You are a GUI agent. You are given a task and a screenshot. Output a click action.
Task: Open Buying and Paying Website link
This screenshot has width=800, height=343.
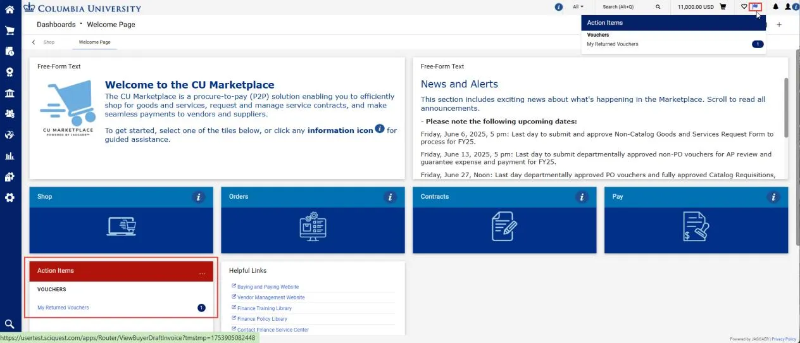(x=268, y=287)
